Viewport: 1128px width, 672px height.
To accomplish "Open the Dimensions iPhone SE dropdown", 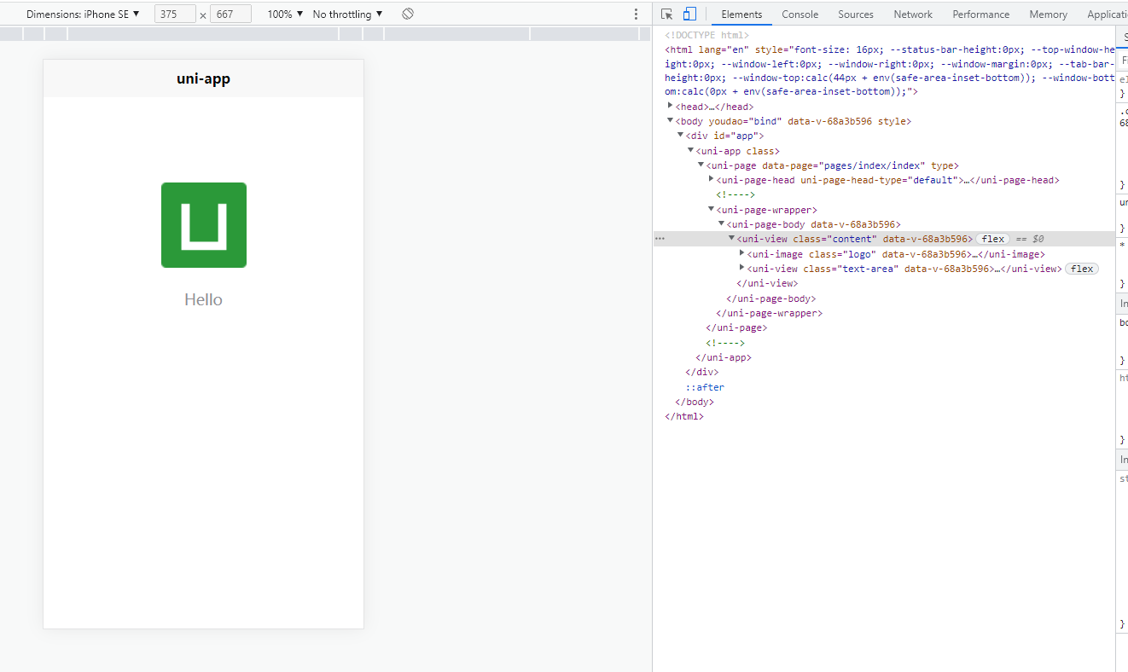I will click(83, 14).
